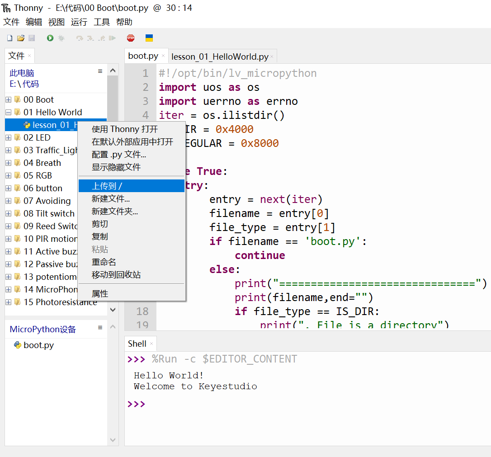The height and width of the screenshot is (457, 491).
Task: Click the Ukraine flag icon
Action: click(x=149, y=38)
